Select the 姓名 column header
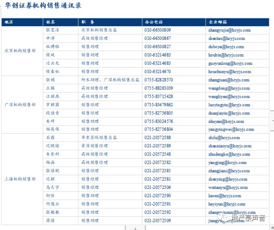This screenshot has height=230, width=274. (x=60, y=22)
